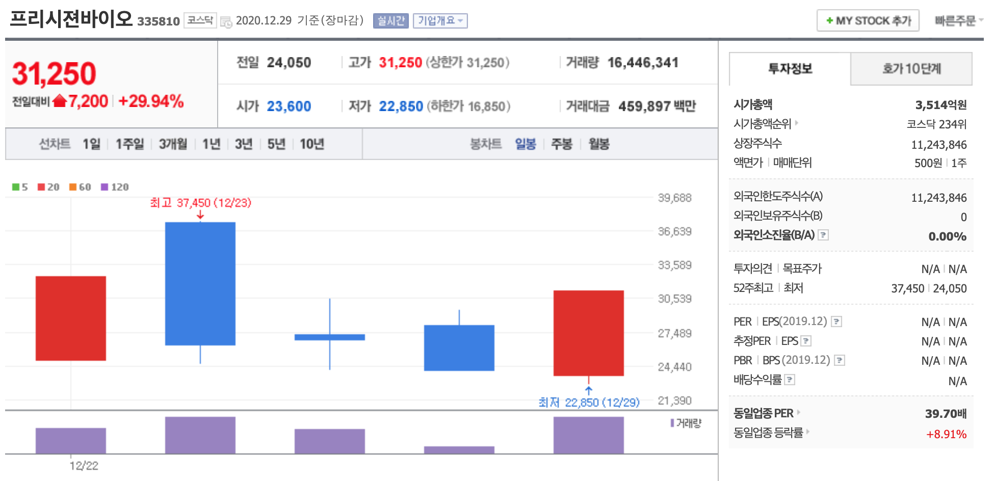Click the tall blue candlestick at 12/23 high
The width and height of the screenshot is (994, 481).
pos(200,284)
